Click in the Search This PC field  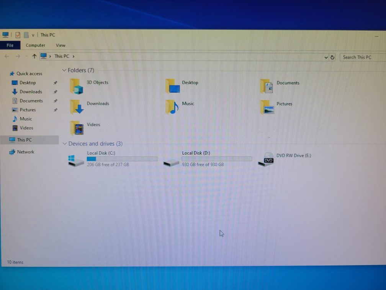(x=363, y=58)
